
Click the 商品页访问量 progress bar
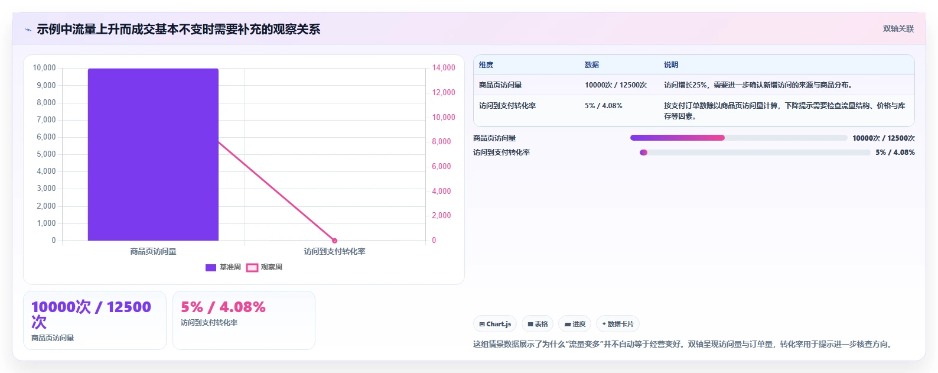(738, 138)
